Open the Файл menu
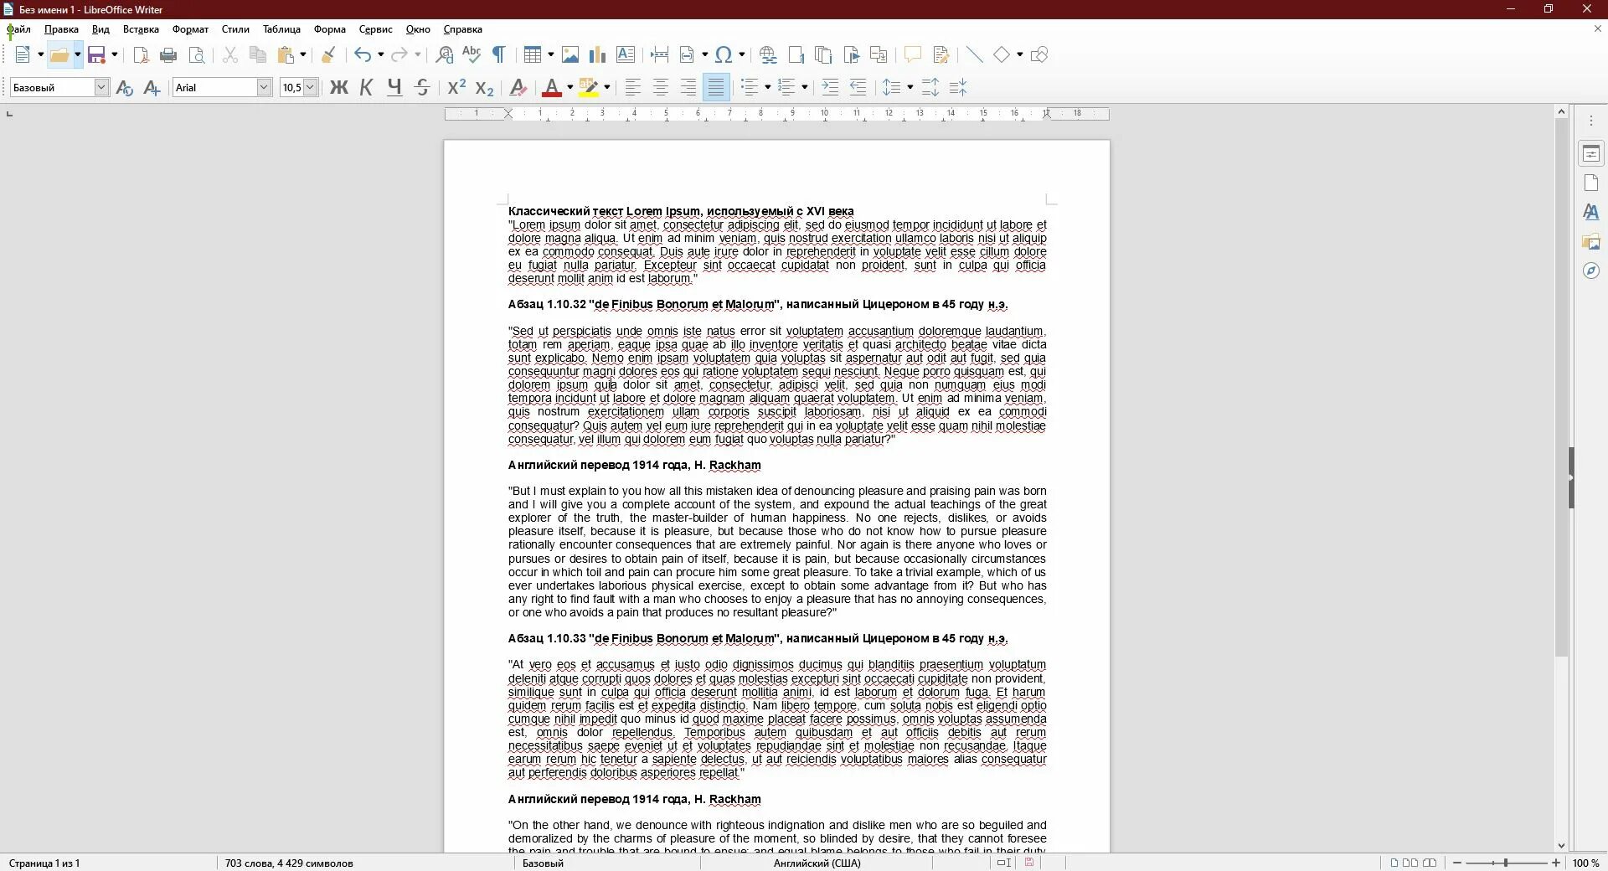The width and height of the screenshot is (1608, 871). click(18, 29)
